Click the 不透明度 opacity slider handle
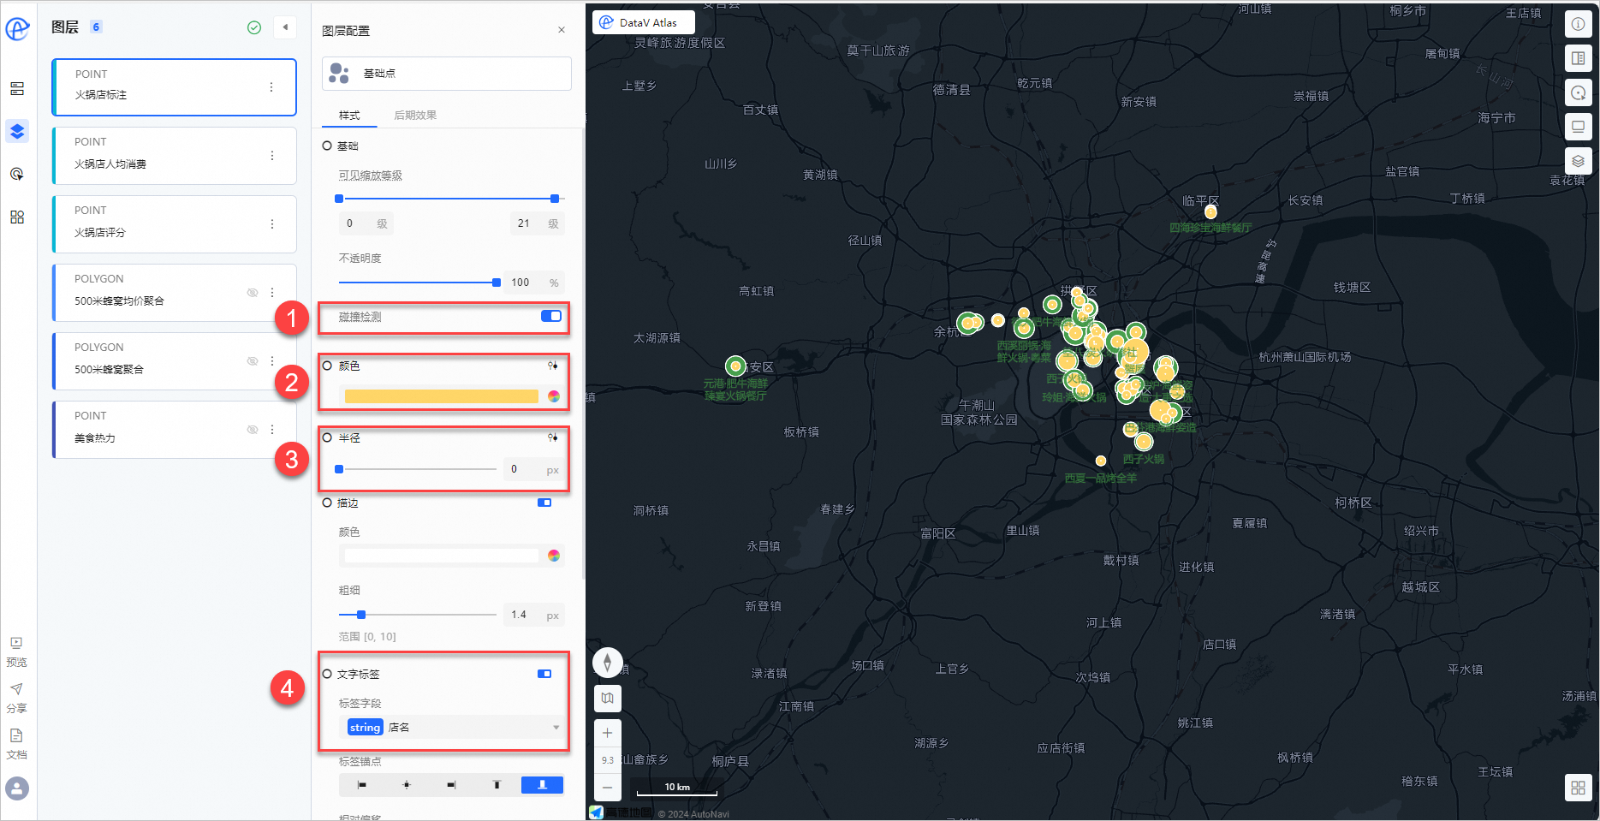 (497, 283)
